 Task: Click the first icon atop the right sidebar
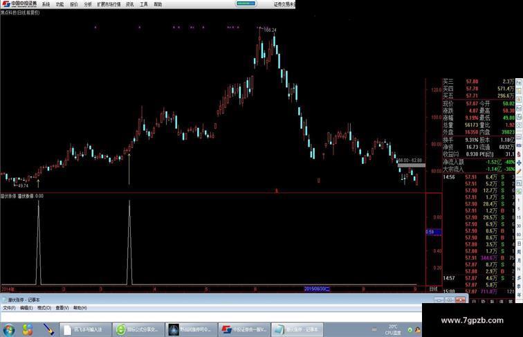point(519,82)
